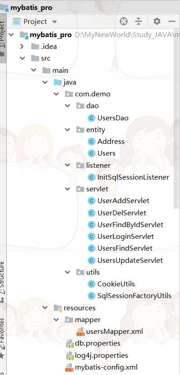Open the Project panel settings gear
Screen dimensions: 180x375
point(157,22)
